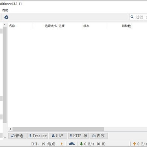
Task: Click the horizontal scrollbar left arrow
Action: [10, 129]
